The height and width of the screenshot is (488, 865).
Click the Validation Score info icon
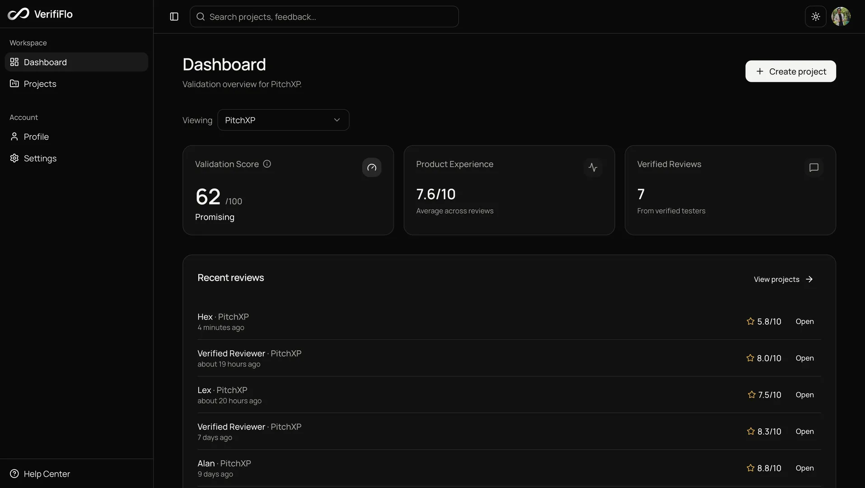(267, 164)
